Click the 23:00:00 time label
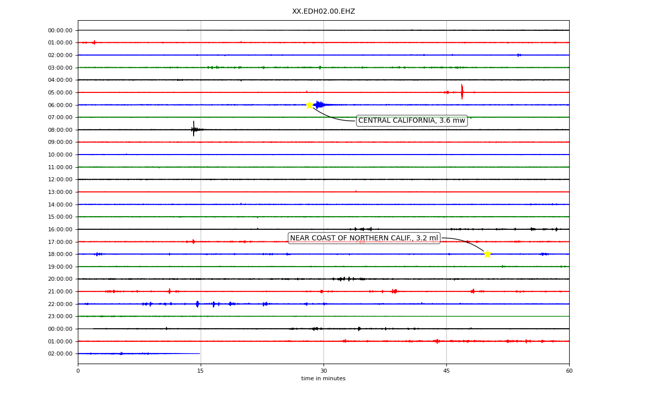This screenshot has height=404, width=647. [60, 317]
